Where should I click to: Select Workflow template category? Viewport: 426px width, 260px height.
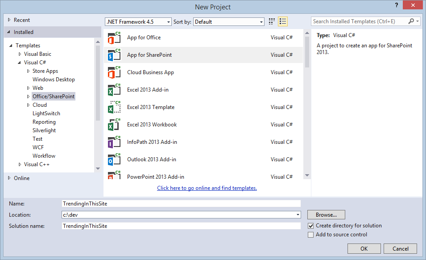44,156
